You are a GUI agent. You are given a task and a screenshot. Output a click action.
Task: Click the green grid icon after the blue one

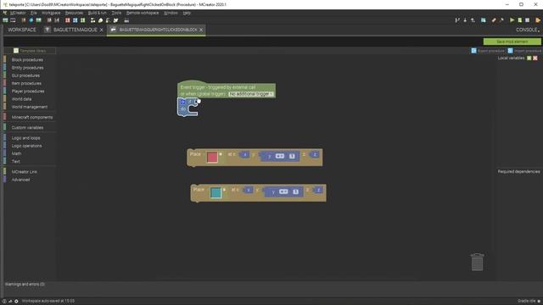tap(82, 20)
